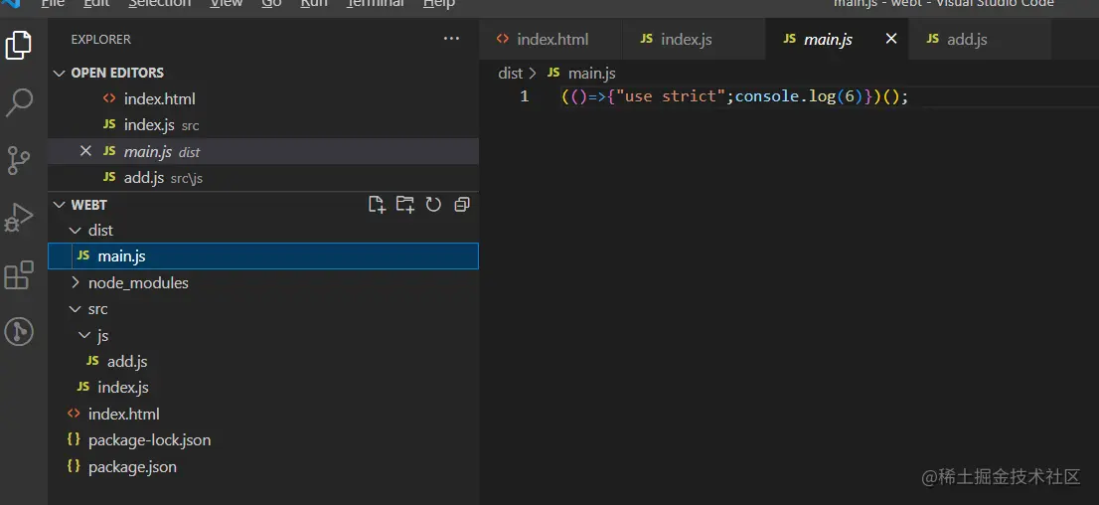Collapse all folders in explorer

[x=462, y=205]
